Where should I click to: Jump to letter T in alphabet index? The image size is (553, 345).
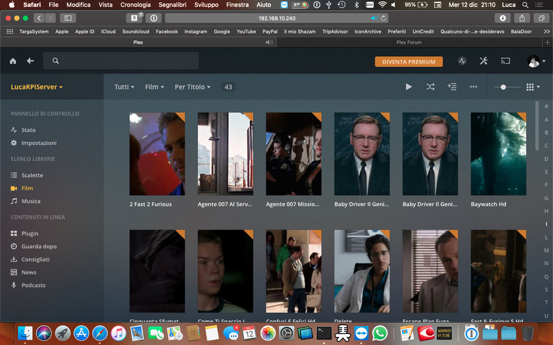coord(546,303)
